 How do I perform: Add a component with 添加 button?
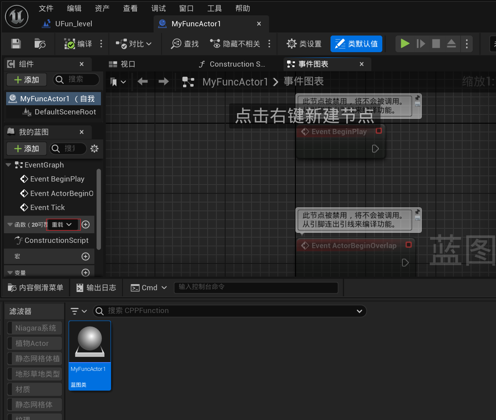click(x=27, y=80)
